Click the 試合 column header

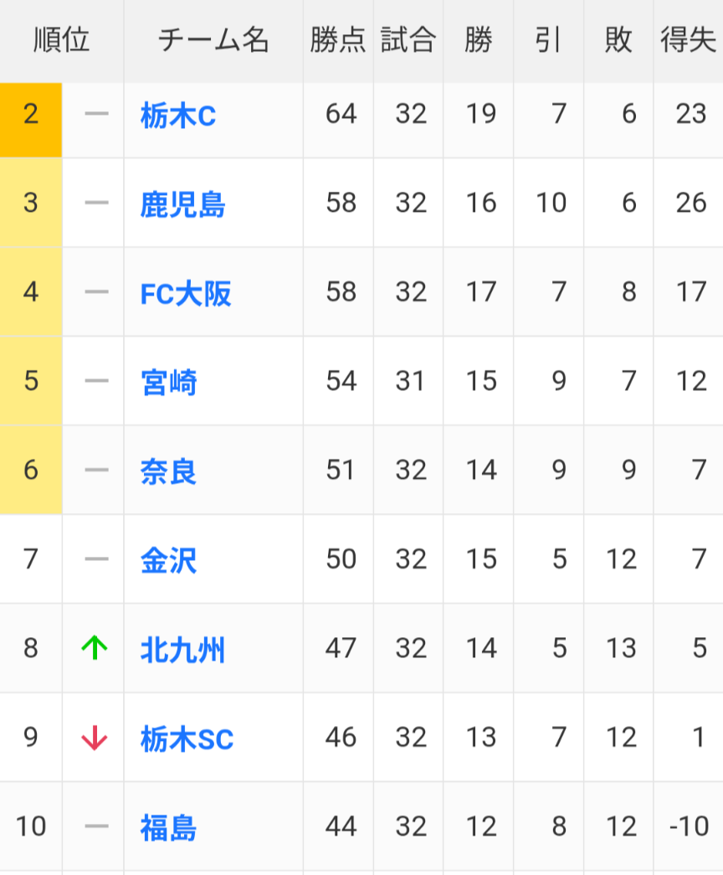pyautogui.click(x=408, y=40)
